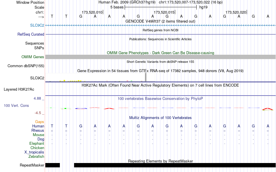Click the Mouse alignment row label
The image size is (276, 172).
pos(38,135)
